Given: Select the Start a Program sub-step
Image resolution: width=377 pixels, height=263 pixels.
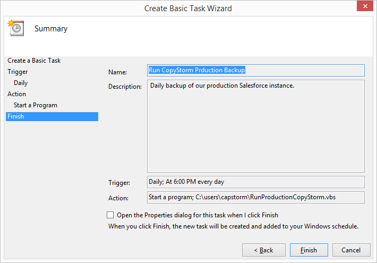Looking at the screenshot, I should (x=36, y=105).
